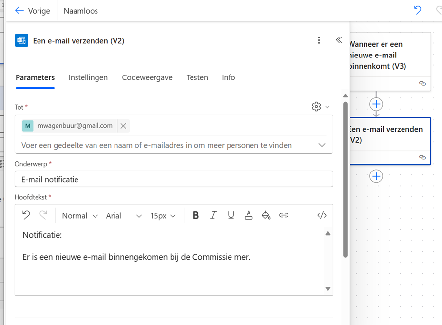This screenshot has width=442, height=325.
Task: Change the Arial font via its dropdown
Action: [122, 215]
